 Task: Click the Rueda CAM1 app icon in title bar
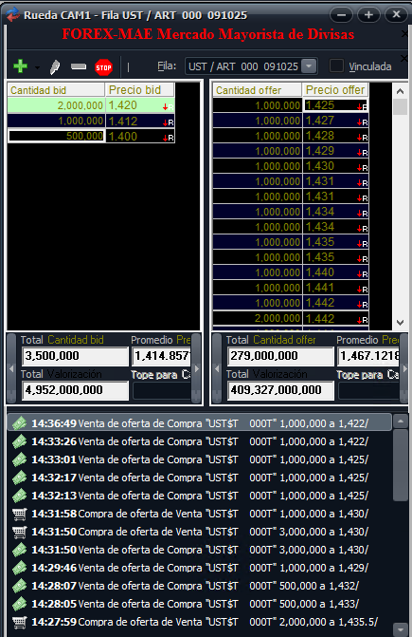point(13,14)
